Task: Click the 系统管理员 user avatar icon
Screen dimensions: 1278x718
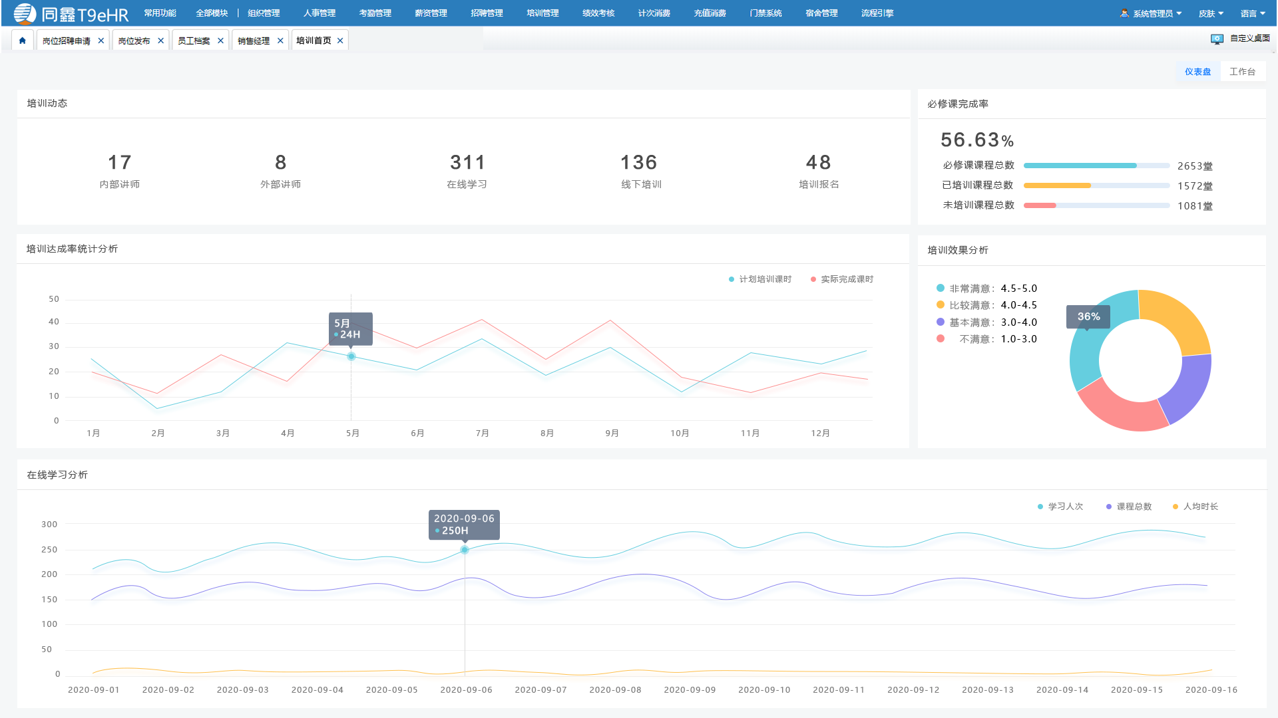Action: point(1124,13)
